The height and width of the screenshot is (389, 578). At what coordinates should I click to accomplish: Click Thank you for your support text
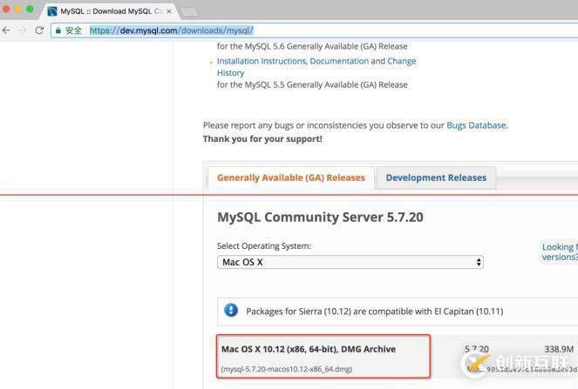(262, 139)
